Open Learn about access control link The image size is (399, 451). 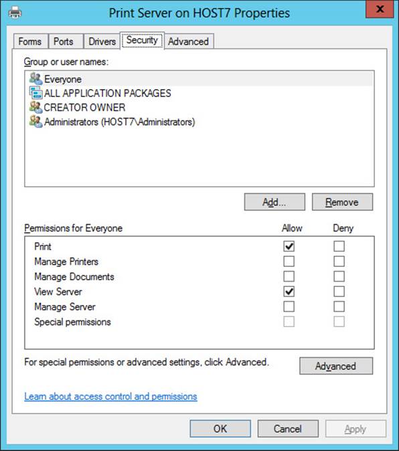[110, 396]
